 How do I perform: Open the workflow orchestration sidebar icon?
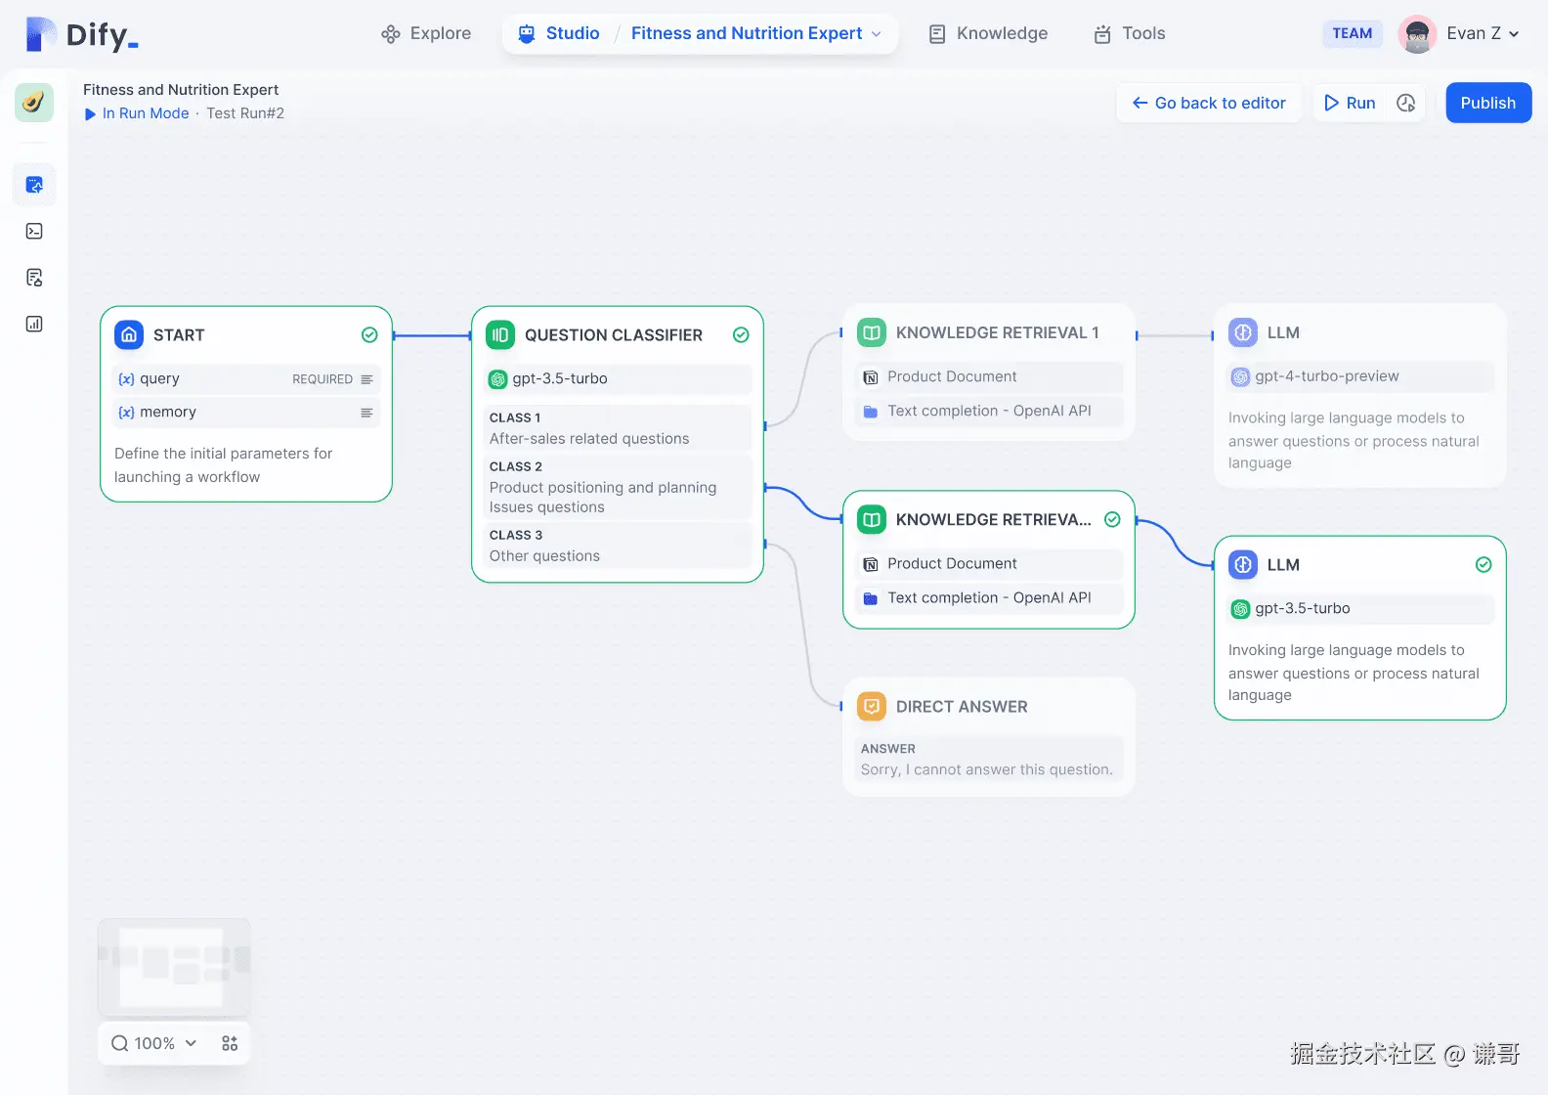[34, 185]
